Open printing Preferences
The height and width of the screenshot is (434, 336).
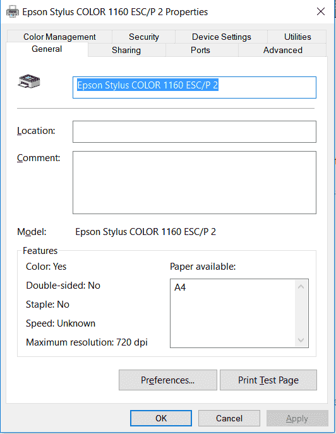click(x=168, y=380)
